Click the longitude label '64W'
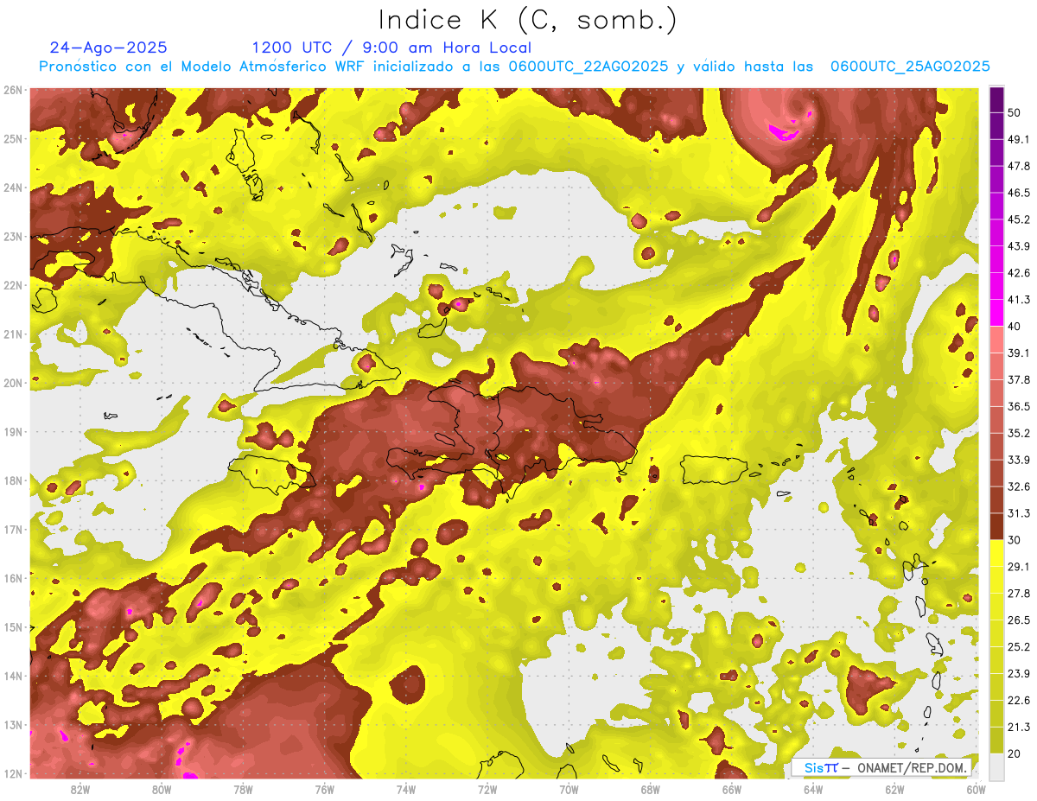The width and height of the screenshot is (1037, 801). pyautogui.click(x=813, y=789)
